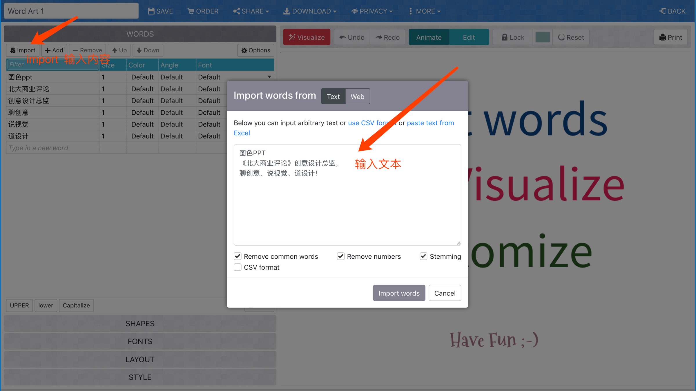The image size is (696, 391).
Task: Open word Options gear button
Action: [256, 50]
